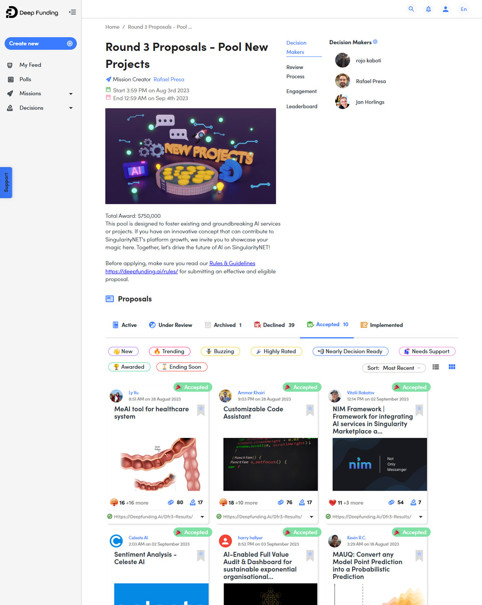Bookmark the NIM Framework proposal

point(419,410)
